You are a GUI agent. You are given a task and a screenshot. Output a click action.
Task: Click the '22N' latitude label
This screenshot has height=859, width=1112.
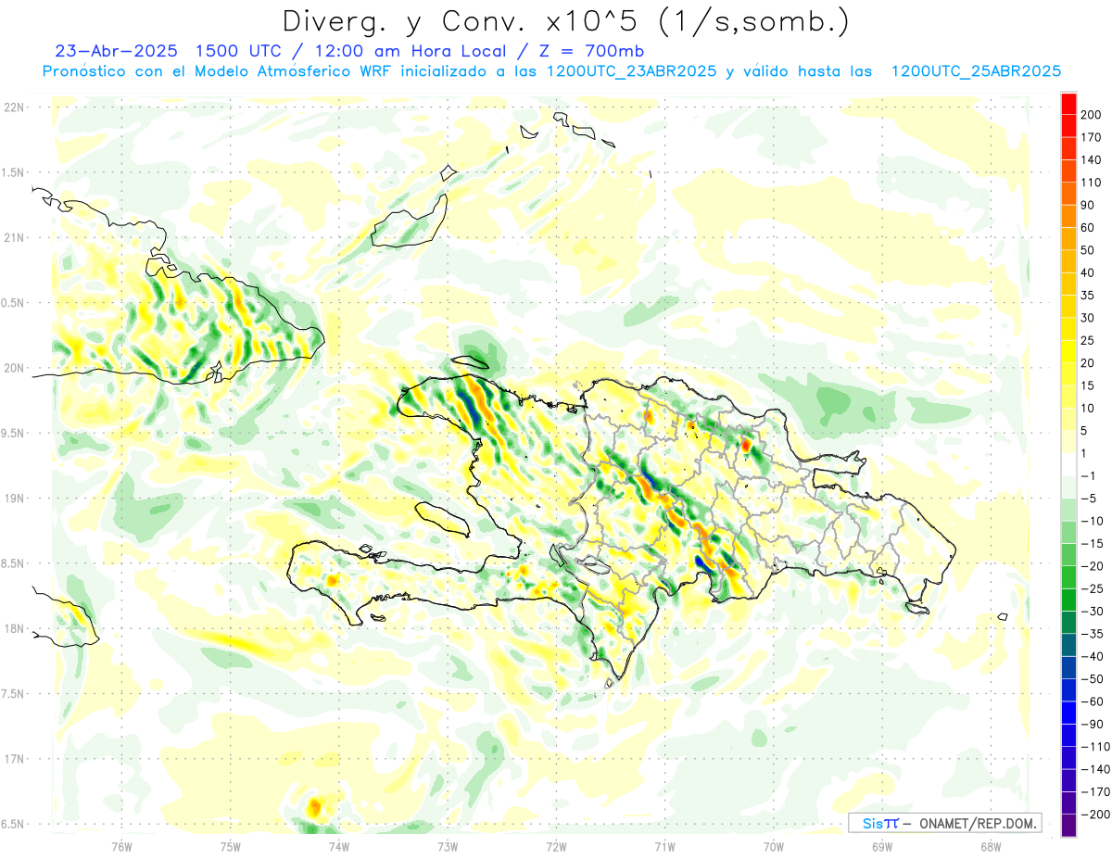click(13, 107)
